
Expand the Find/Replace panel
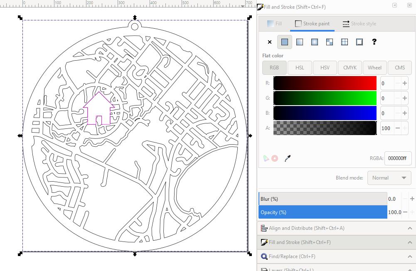[336, 256]
